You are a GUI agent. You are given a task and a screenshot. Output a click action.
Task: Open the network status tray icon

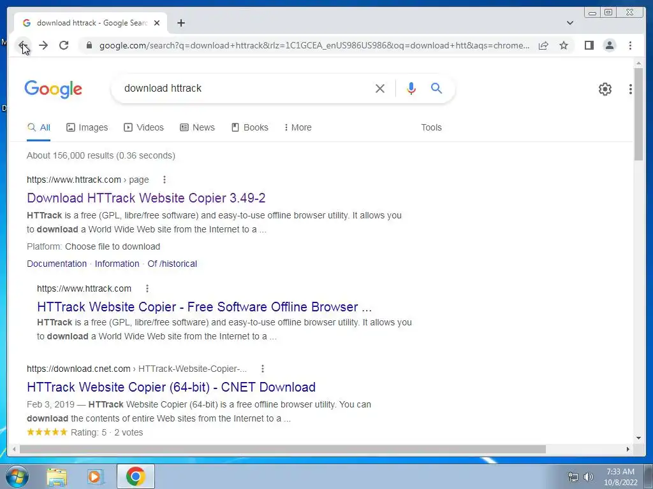tap(573, 477)
